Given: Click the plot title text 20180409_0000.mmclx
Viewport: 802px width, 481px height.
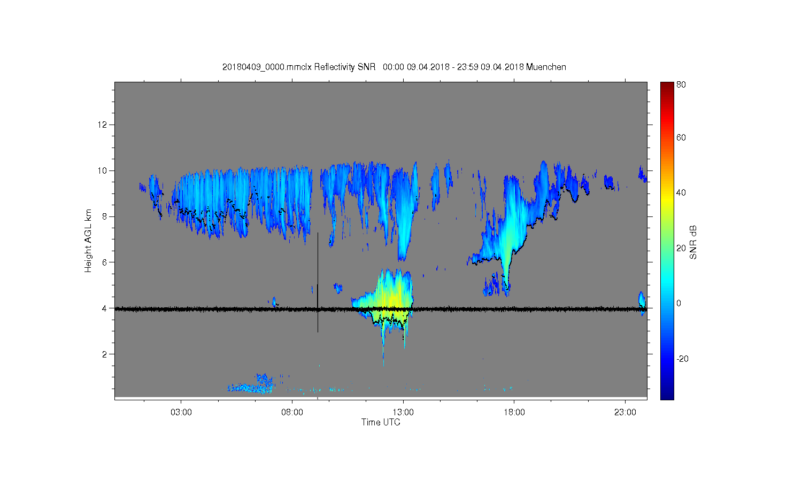Looking at the screenshot, I should pyautogui.click(x=267, y=67).
